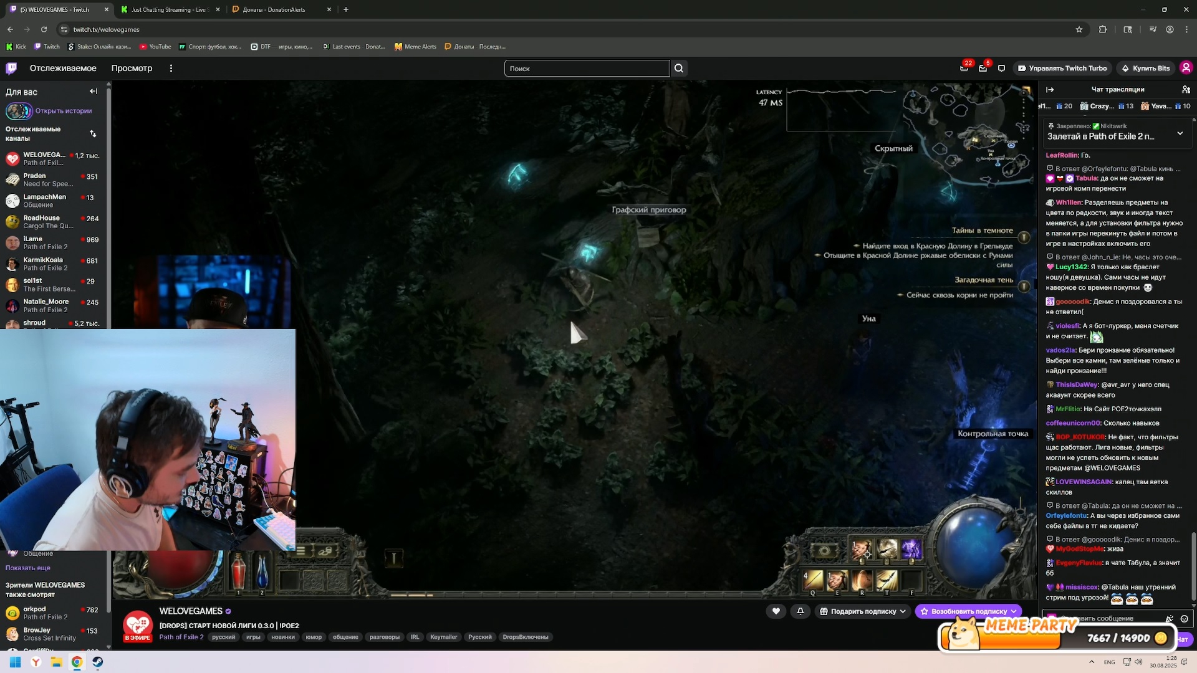Image resolution: width=1197 pixels, height=673 pixels.
Task: Toggle stream notifications bell under video
Action: 800,611
